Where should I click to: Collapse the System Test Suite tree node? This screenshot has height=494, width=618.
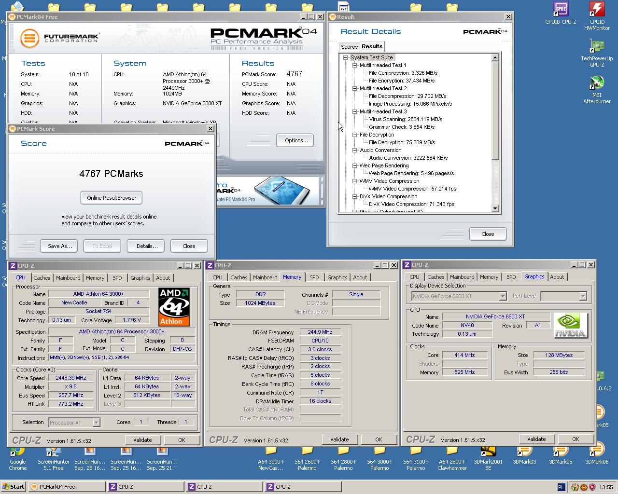(x=346, y=57)
